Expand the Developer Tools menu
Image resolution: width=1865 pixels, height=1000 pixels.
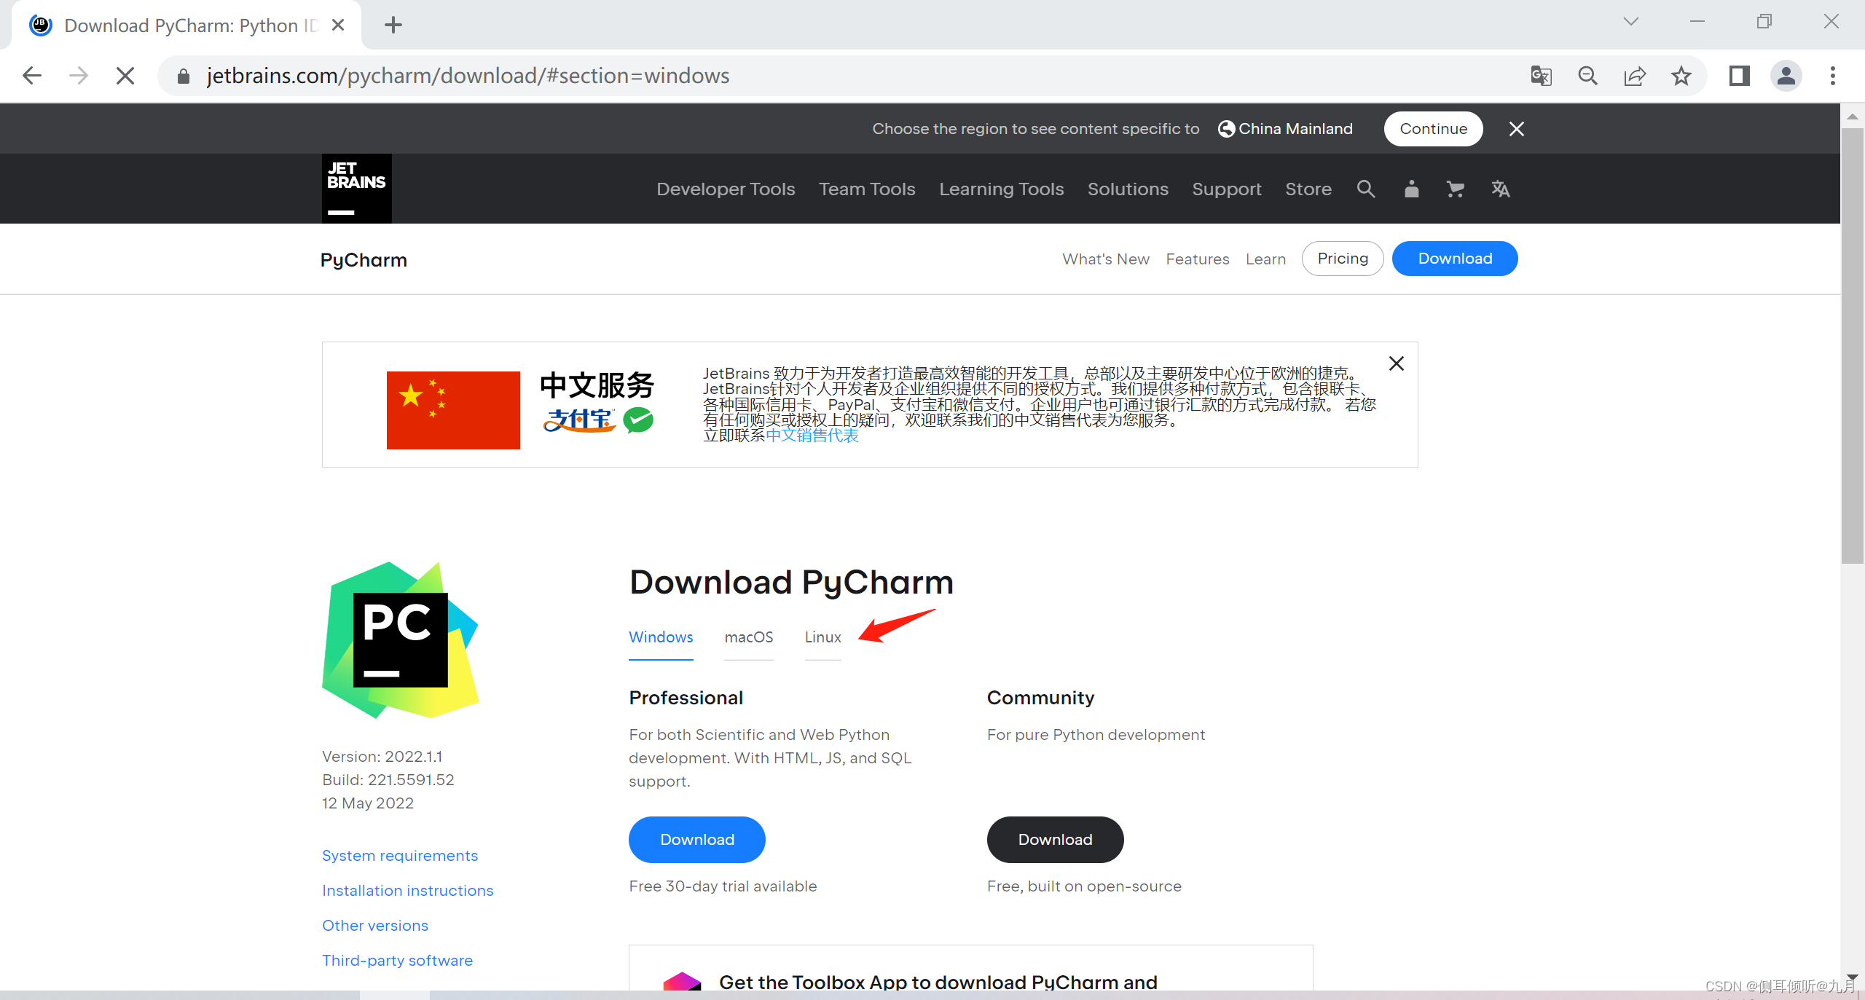click(726, 189)
